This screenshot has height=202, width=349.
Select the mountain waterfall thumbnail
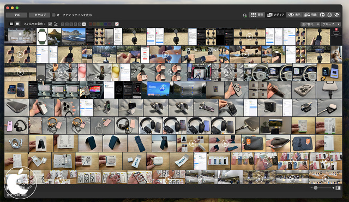pos(55,37)
